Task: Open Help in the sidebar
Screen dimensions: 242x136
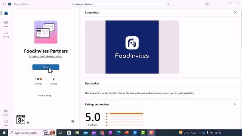Action: (6, 123)
